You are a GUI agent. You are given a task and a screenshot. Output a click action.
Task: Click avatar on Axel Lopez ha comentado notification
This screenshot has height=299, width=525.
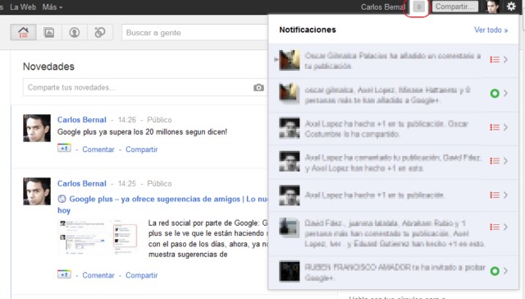[290, 161]
